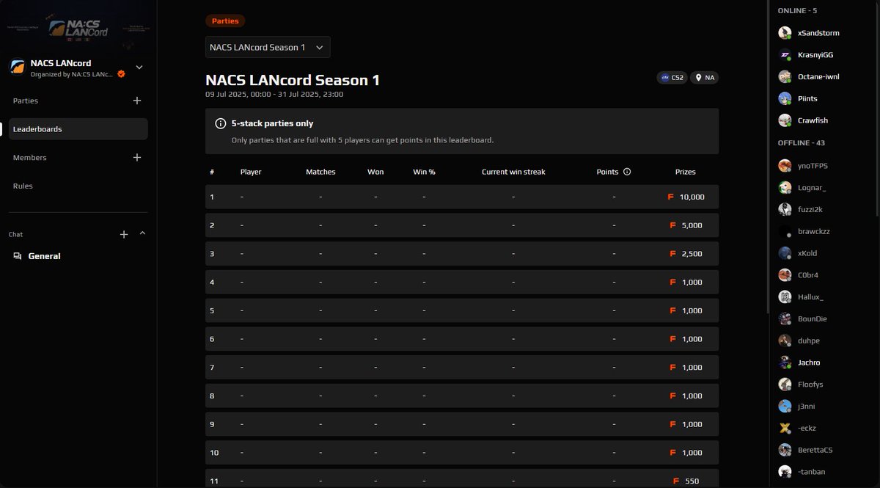Click the FACEIT points icon beside 10,000
This screenshot has height=488, width=880.
tap(671, 197)
